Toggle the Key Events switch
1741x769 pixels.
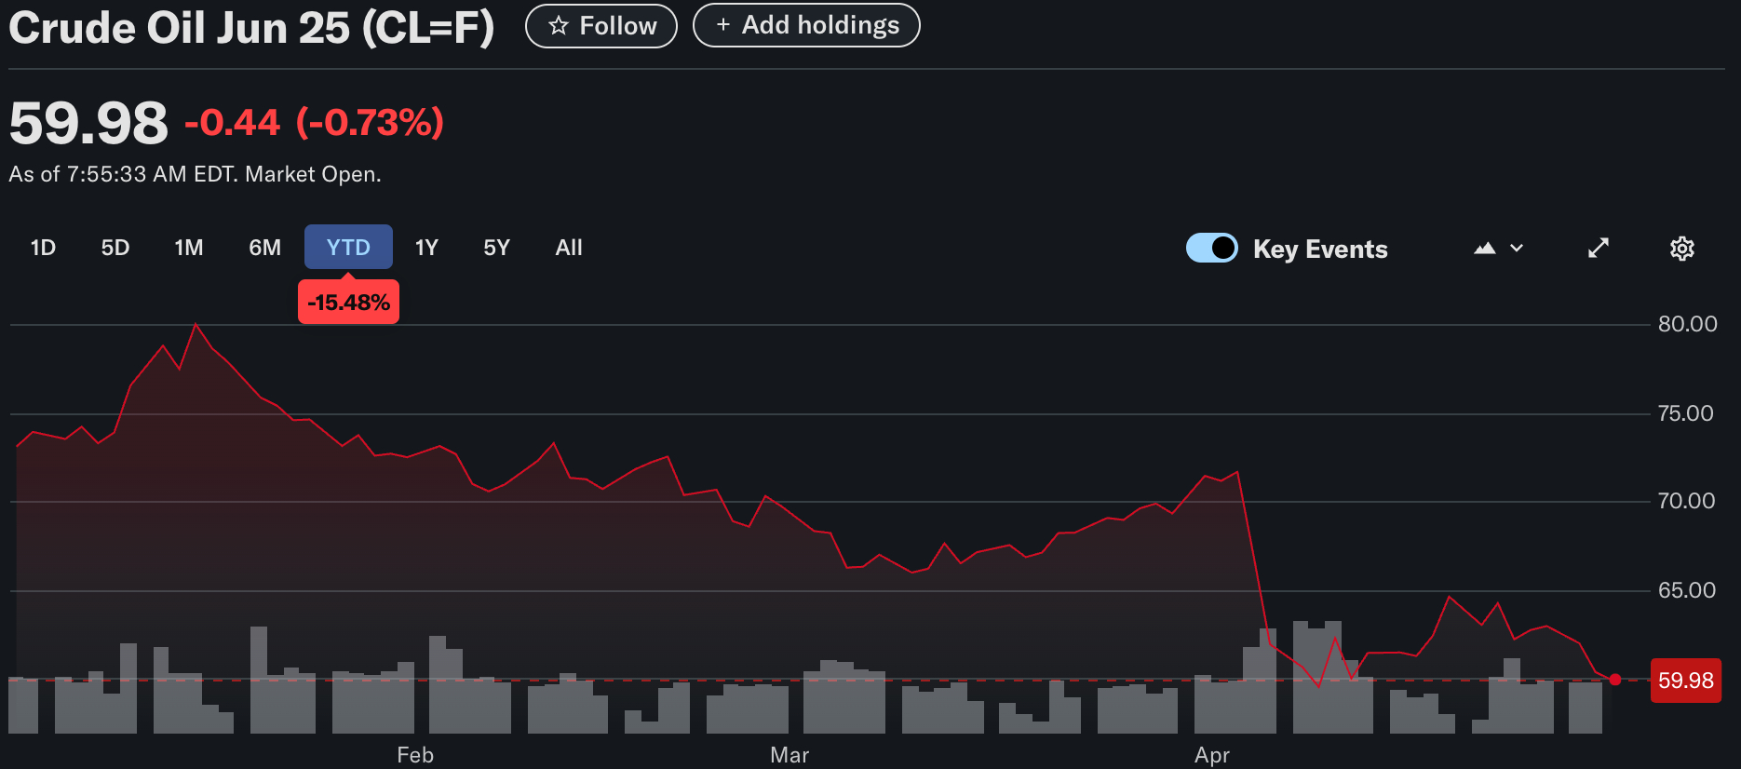[x=1211, y=249]
